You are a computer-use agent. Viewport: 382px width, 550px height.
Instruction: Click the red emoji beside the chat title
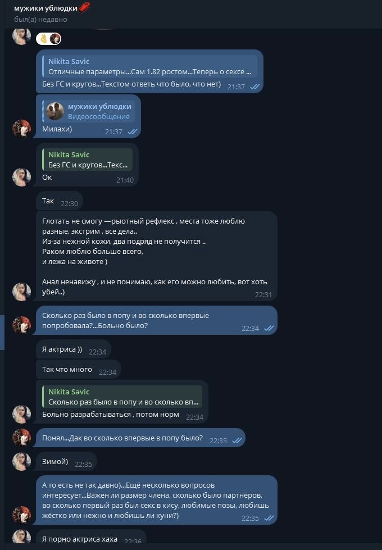84,7
